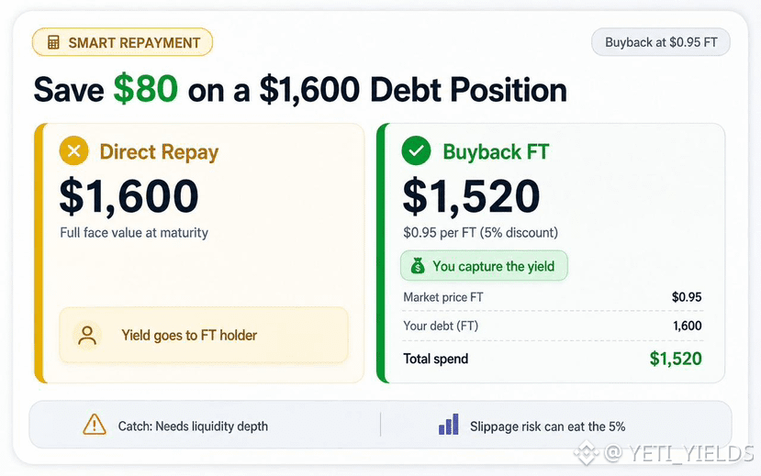The width and height of the screenshot is (761, 476).
Task: Click the Yield goes to FT holder box
Action: pyautogui.click(x=204, y=335)
